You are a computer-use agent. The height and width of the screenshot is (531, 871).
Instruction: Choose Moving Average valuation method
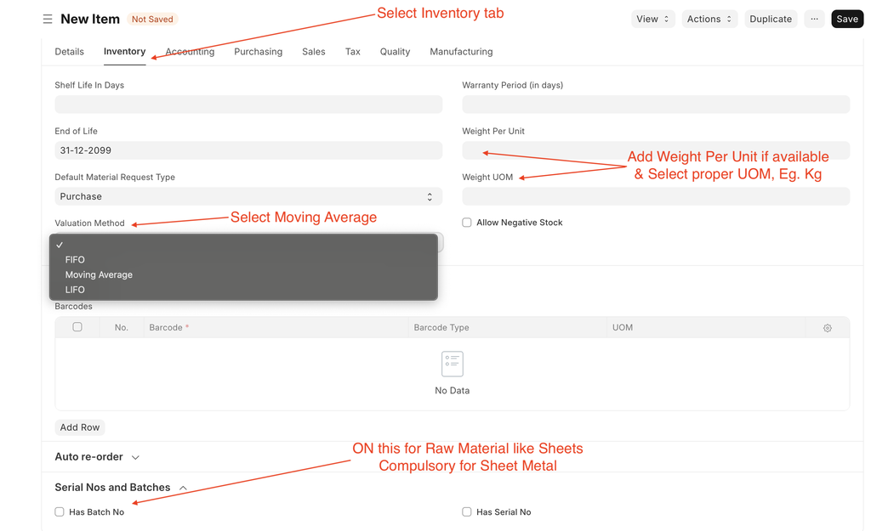[243, 274]
